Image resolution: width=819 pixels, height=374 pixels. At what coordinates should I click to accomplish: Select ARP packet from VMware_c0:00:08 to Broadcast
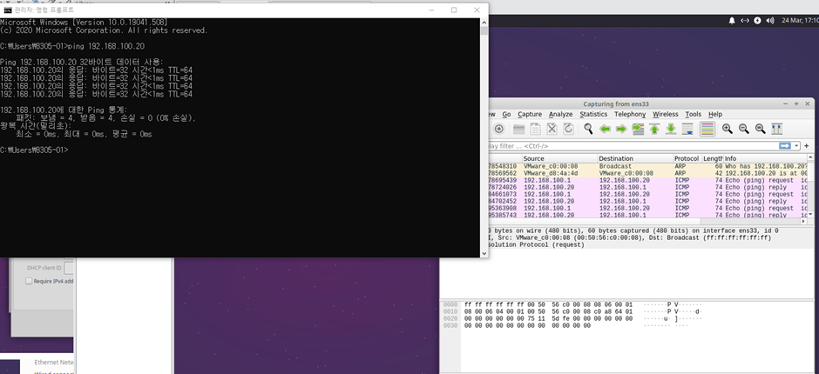click(x=646, y=166)
